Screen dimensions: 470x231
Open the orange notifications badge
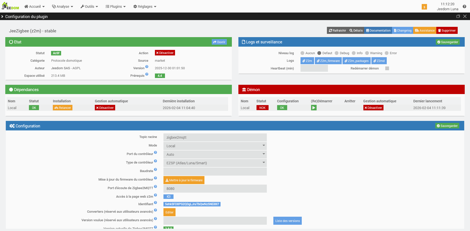click(x=424, y=7)
